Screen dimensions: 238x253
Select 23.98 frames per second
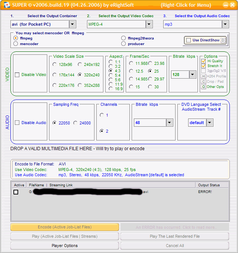point(150,63)
